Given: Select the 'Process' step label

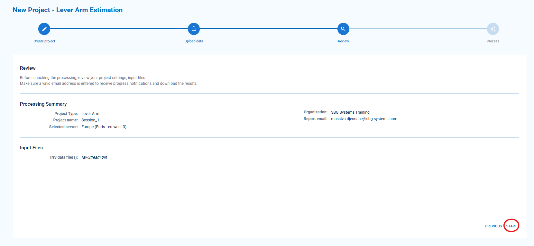Looking at the screenshot, I should tap(493, 41).
